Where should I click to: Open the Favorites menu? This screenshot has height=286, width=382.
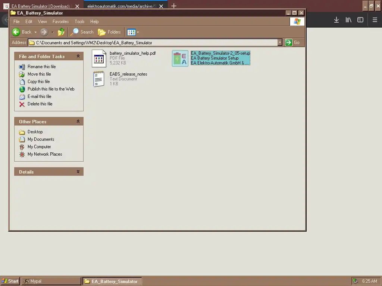coord(61,22)
